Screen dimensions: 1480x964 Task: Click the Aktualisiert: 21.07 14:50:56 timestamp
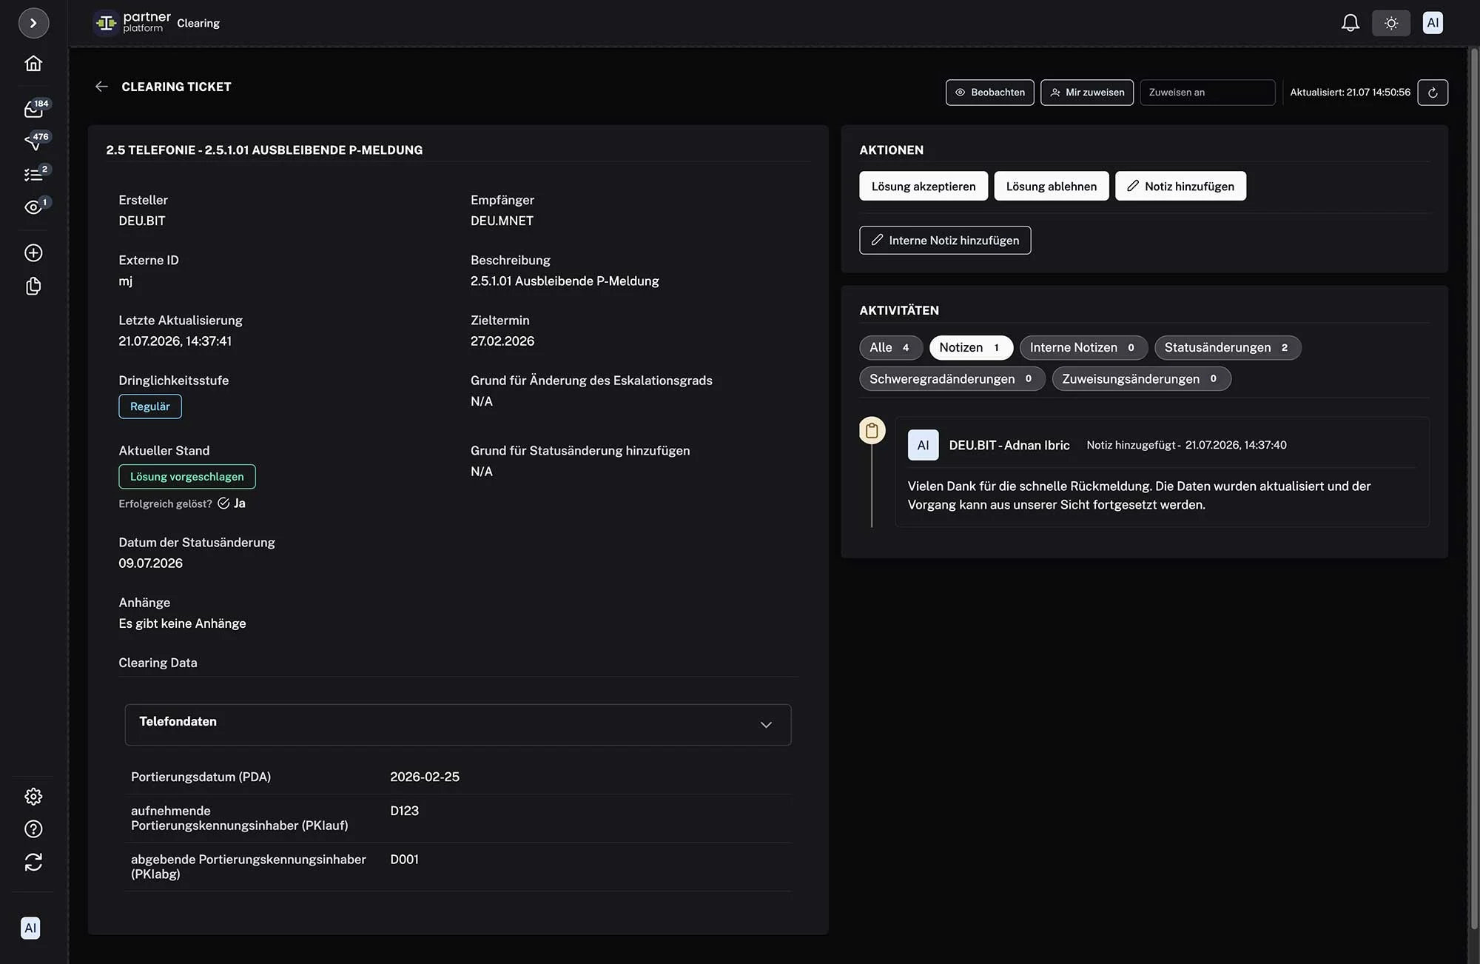[x=1350, y=93]
